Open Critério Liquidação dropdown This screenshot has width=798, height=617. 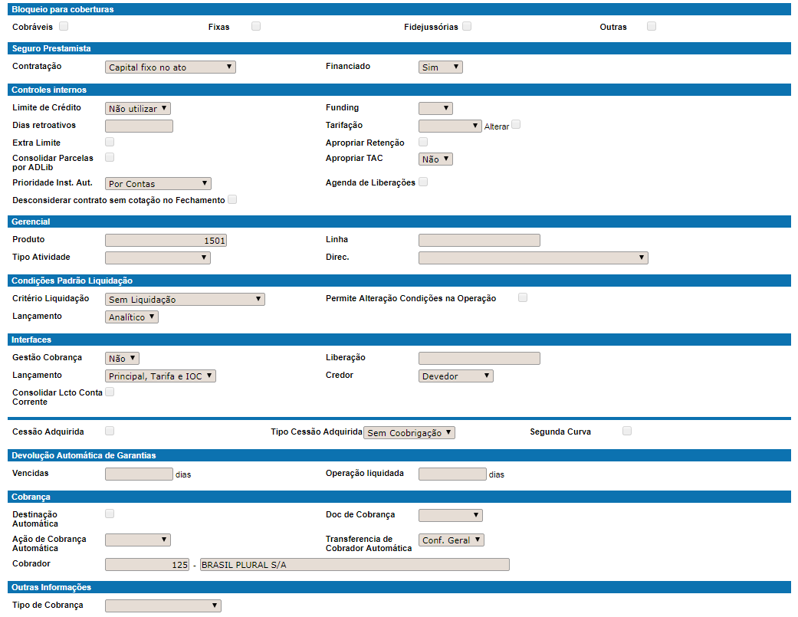click(x=186, y=299)
